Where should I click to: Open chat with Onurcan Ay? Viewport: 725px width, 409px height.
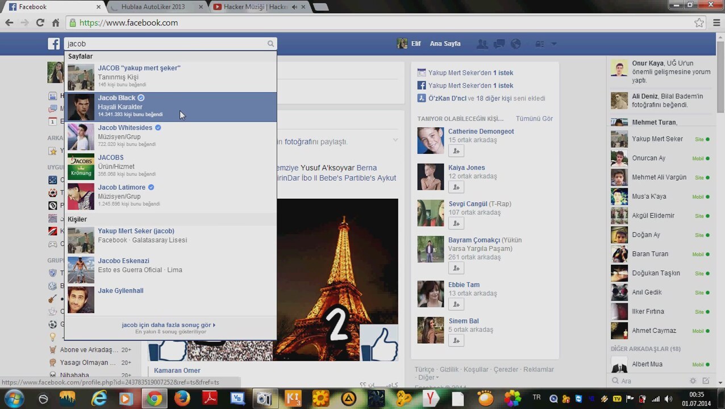pyautogui.click(x=660, y=158)
